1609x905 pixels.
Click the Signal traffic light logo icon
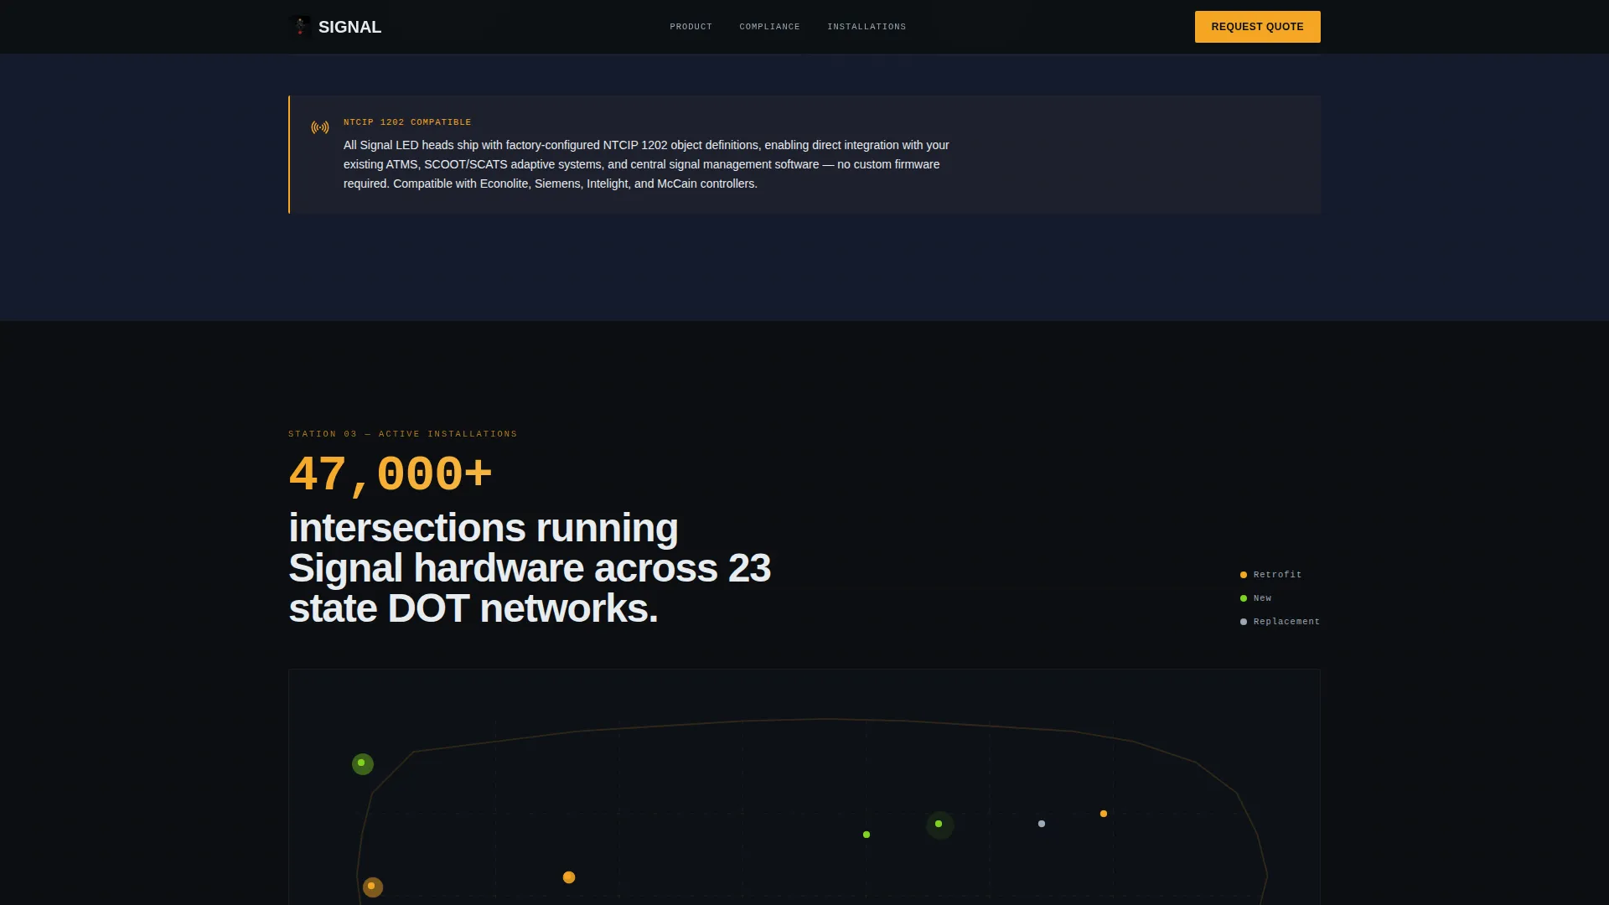point(300,27)
